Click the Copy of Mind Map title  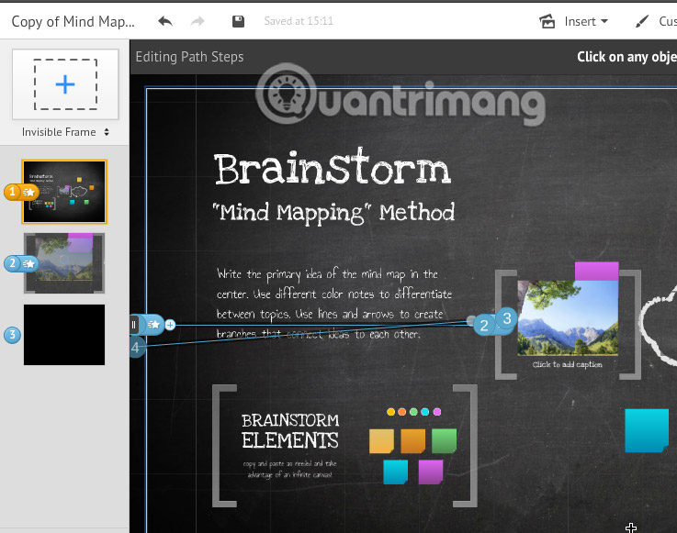coord(73,21)
